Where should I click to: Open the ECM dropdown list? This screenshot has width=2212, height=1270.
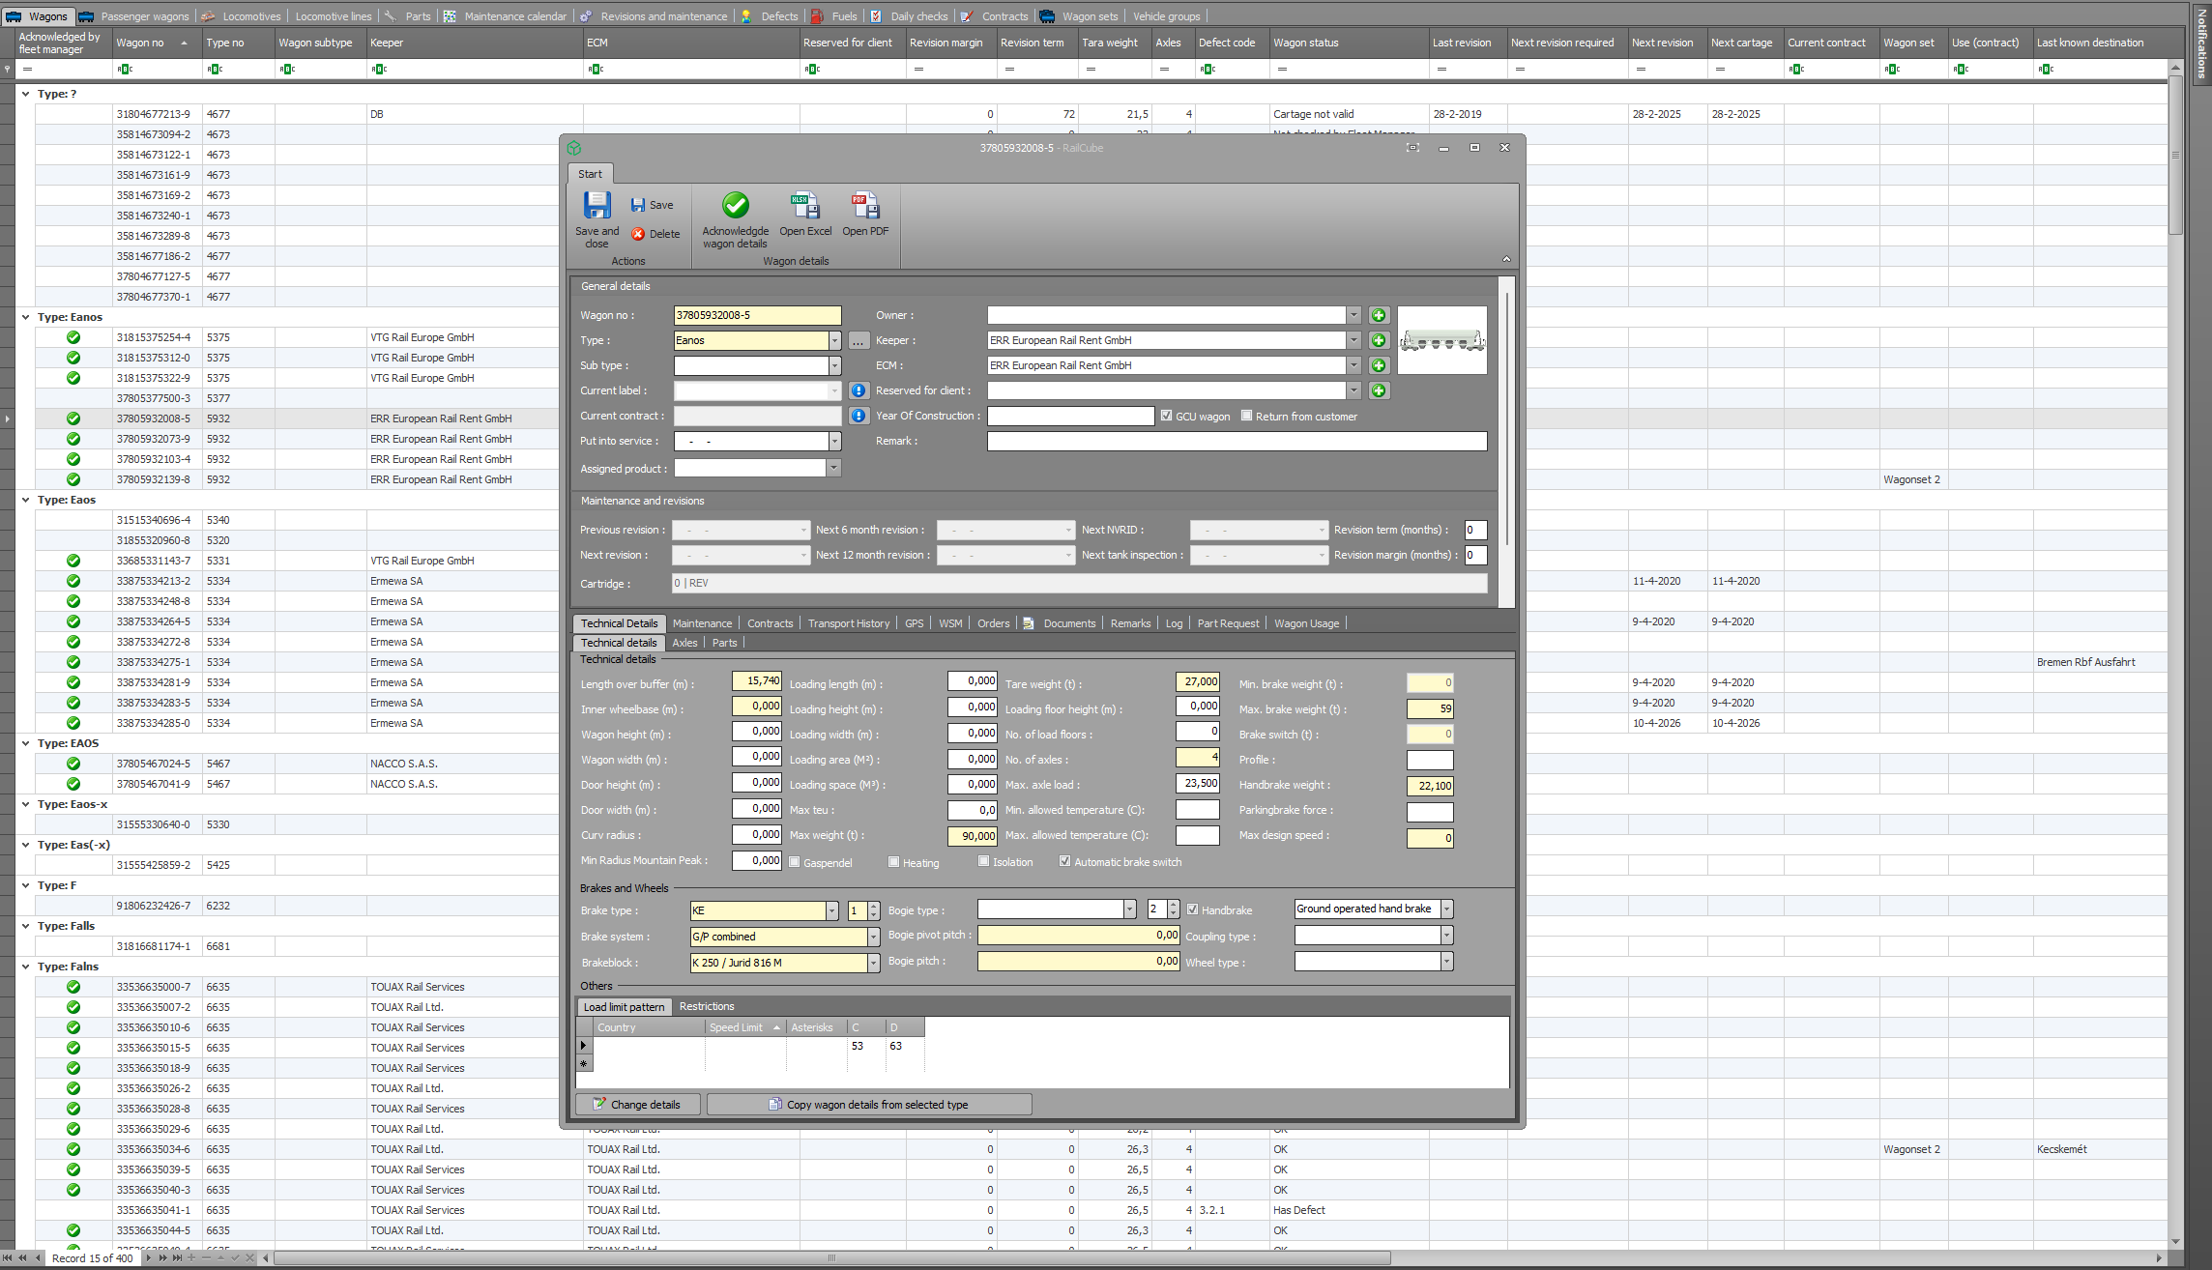click(1353, 365)
